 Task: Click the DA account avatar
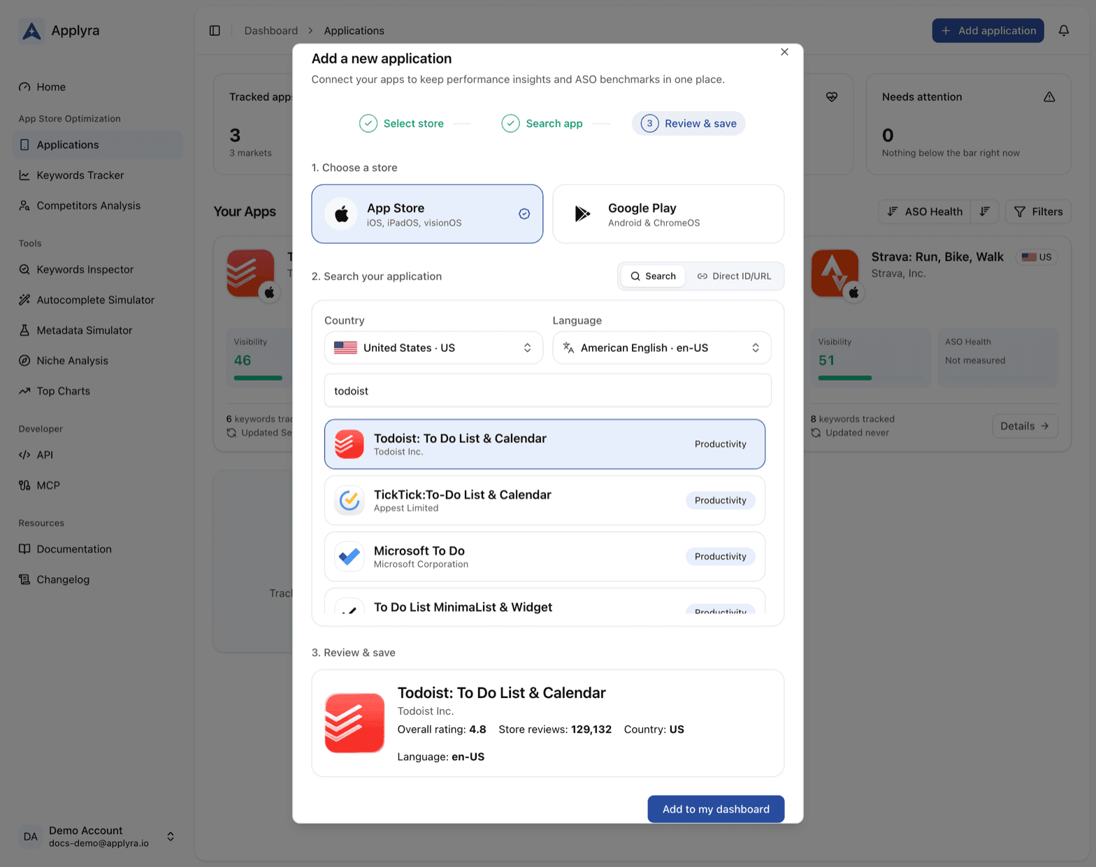coord(31,836)
